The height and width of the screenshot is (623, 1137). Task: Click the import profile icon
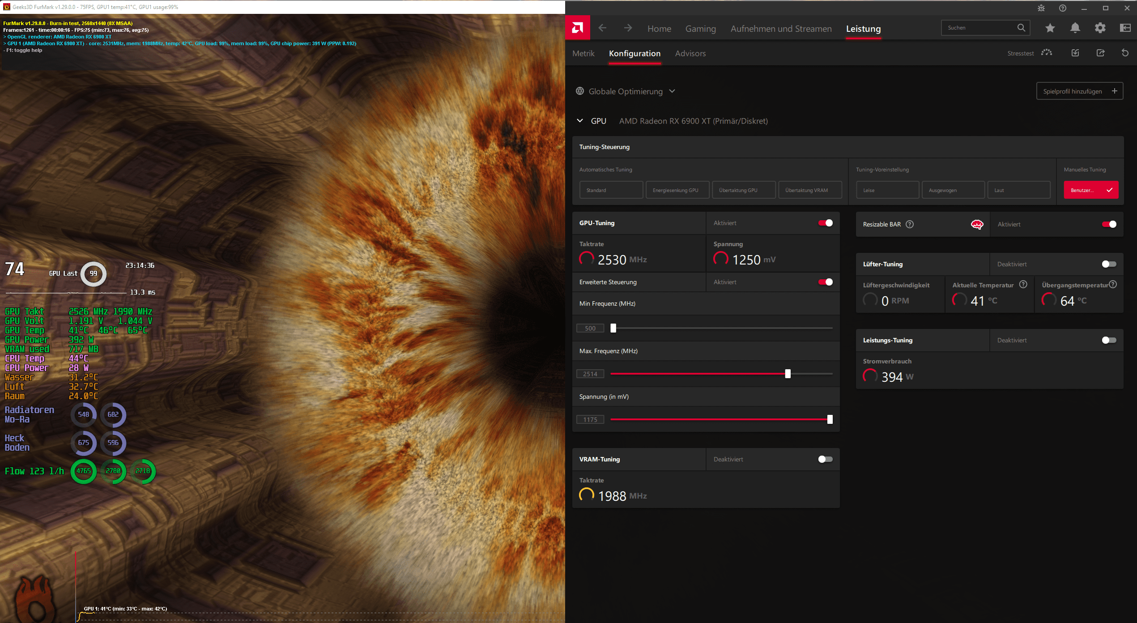pyautogui.click(x=1075, y=53)
